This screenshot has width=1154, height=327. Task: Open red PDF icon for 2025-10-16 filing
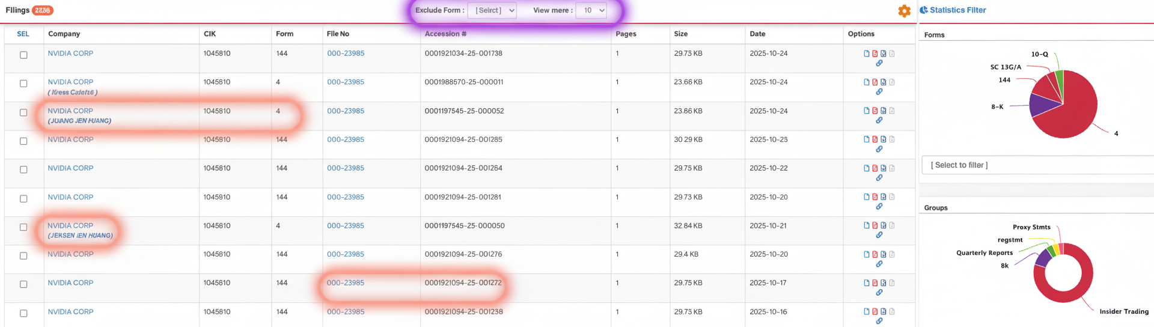tap(875, 312)
